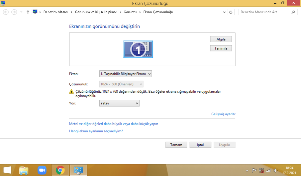301x176 pixels.
Task: Click Control Panel taskbar icon
Action: [78, 170]
